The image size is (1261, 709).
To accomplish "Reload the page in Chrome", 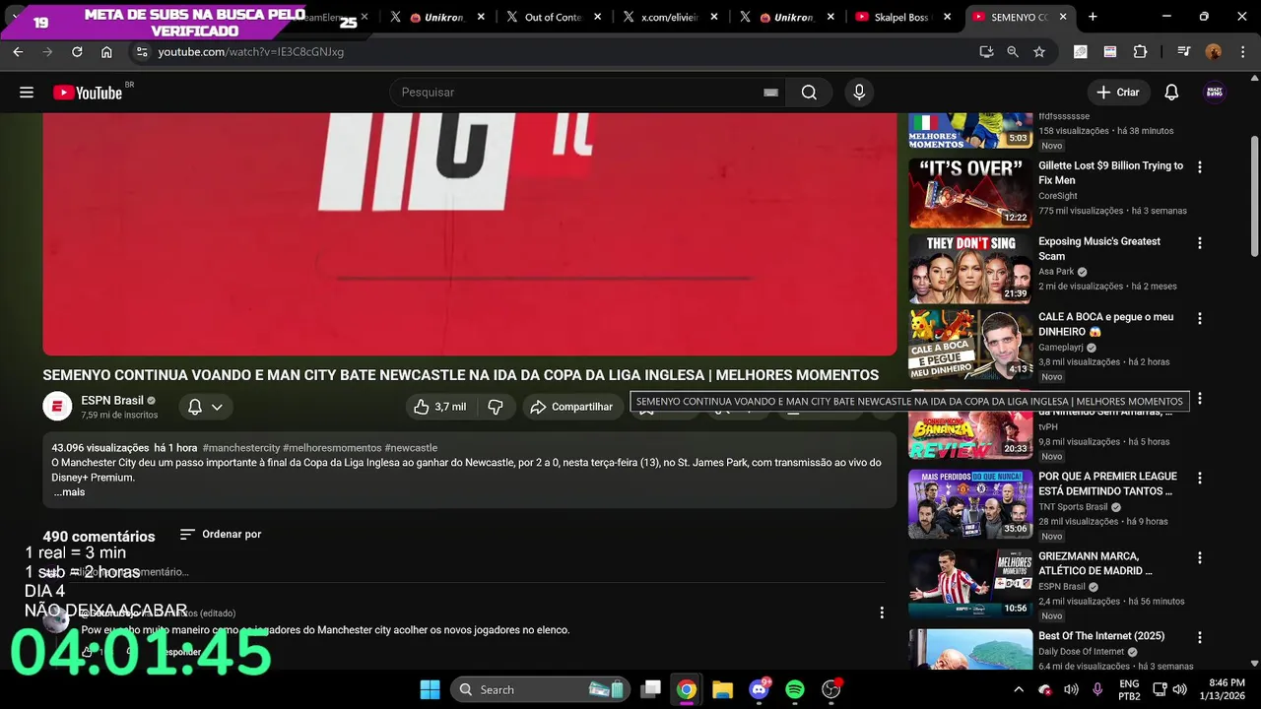I will (77, 52).
